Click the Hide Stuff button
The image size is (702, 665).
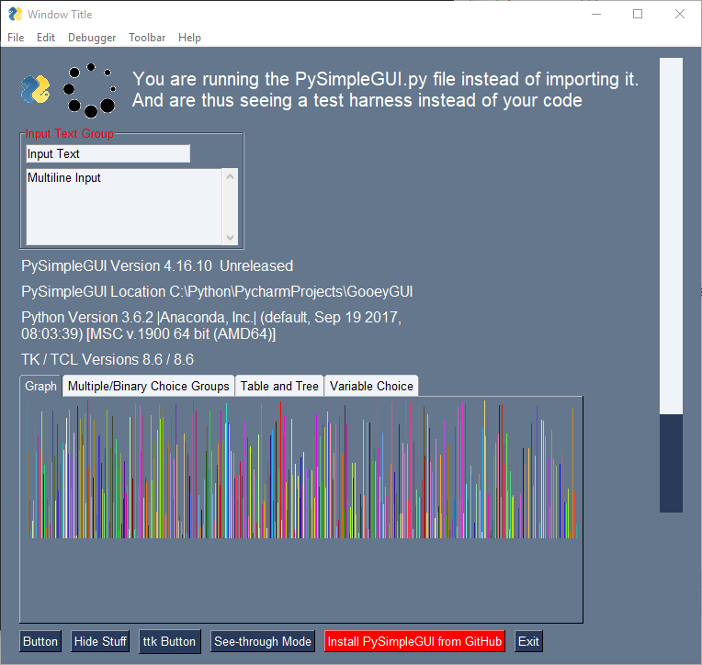click(x=100, y=641)
